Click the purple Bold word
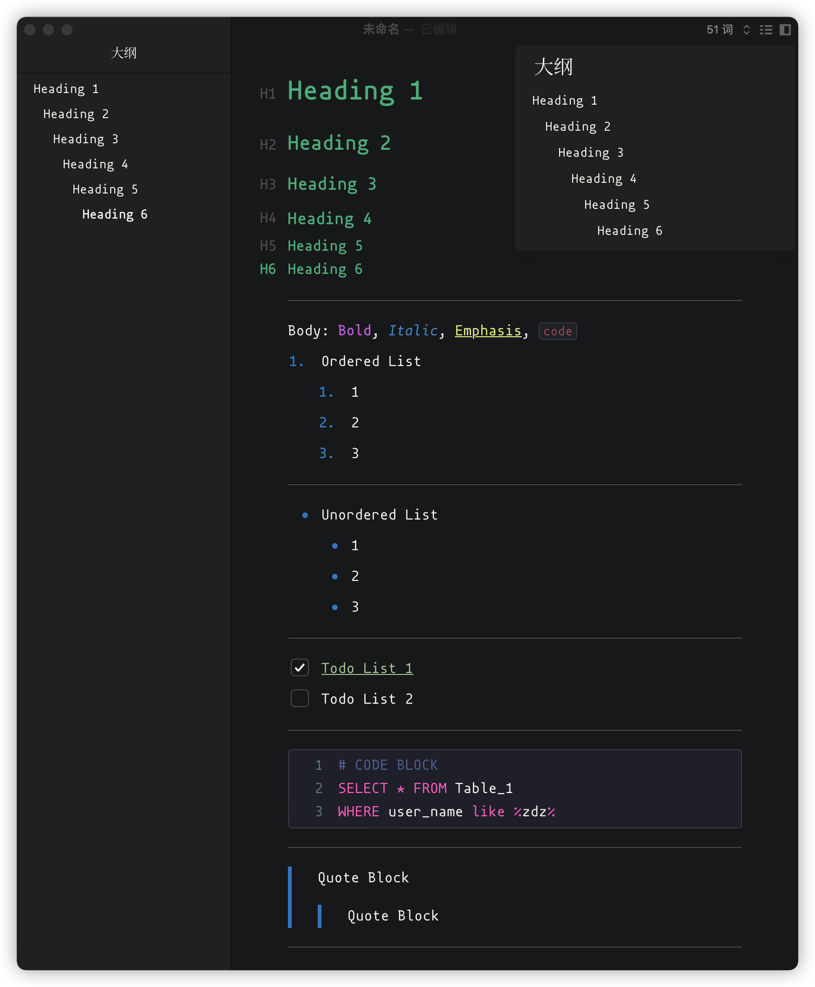 pos(354,330)
